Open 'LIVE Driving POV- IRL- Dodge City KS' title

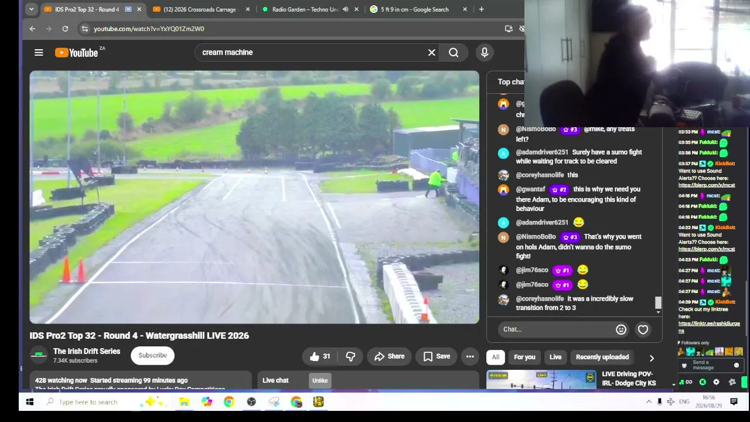[x=629, y=379]
